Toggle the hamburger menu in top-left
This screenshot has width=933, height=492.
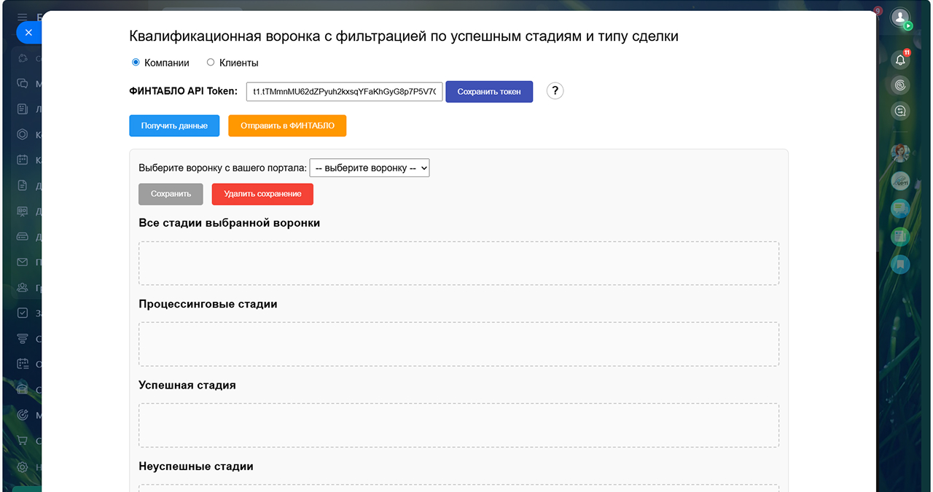[x=23, y=17]
